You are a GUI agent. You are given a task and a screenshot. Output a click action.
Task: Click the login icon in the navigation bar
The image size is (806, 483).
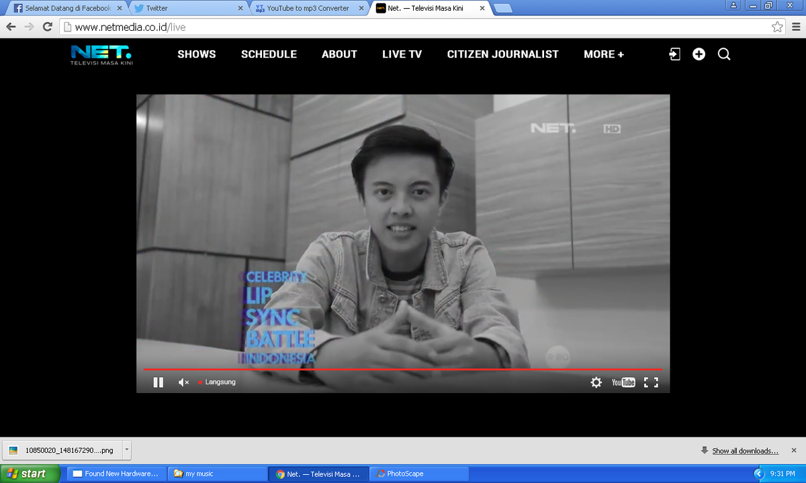pos(674,54)
